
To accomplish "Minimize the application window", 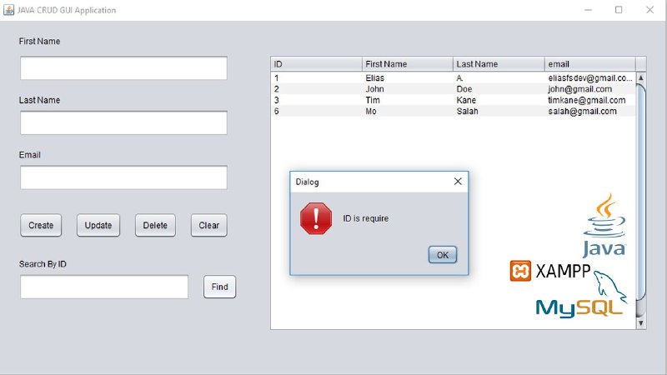I will (x=589, y=10).
